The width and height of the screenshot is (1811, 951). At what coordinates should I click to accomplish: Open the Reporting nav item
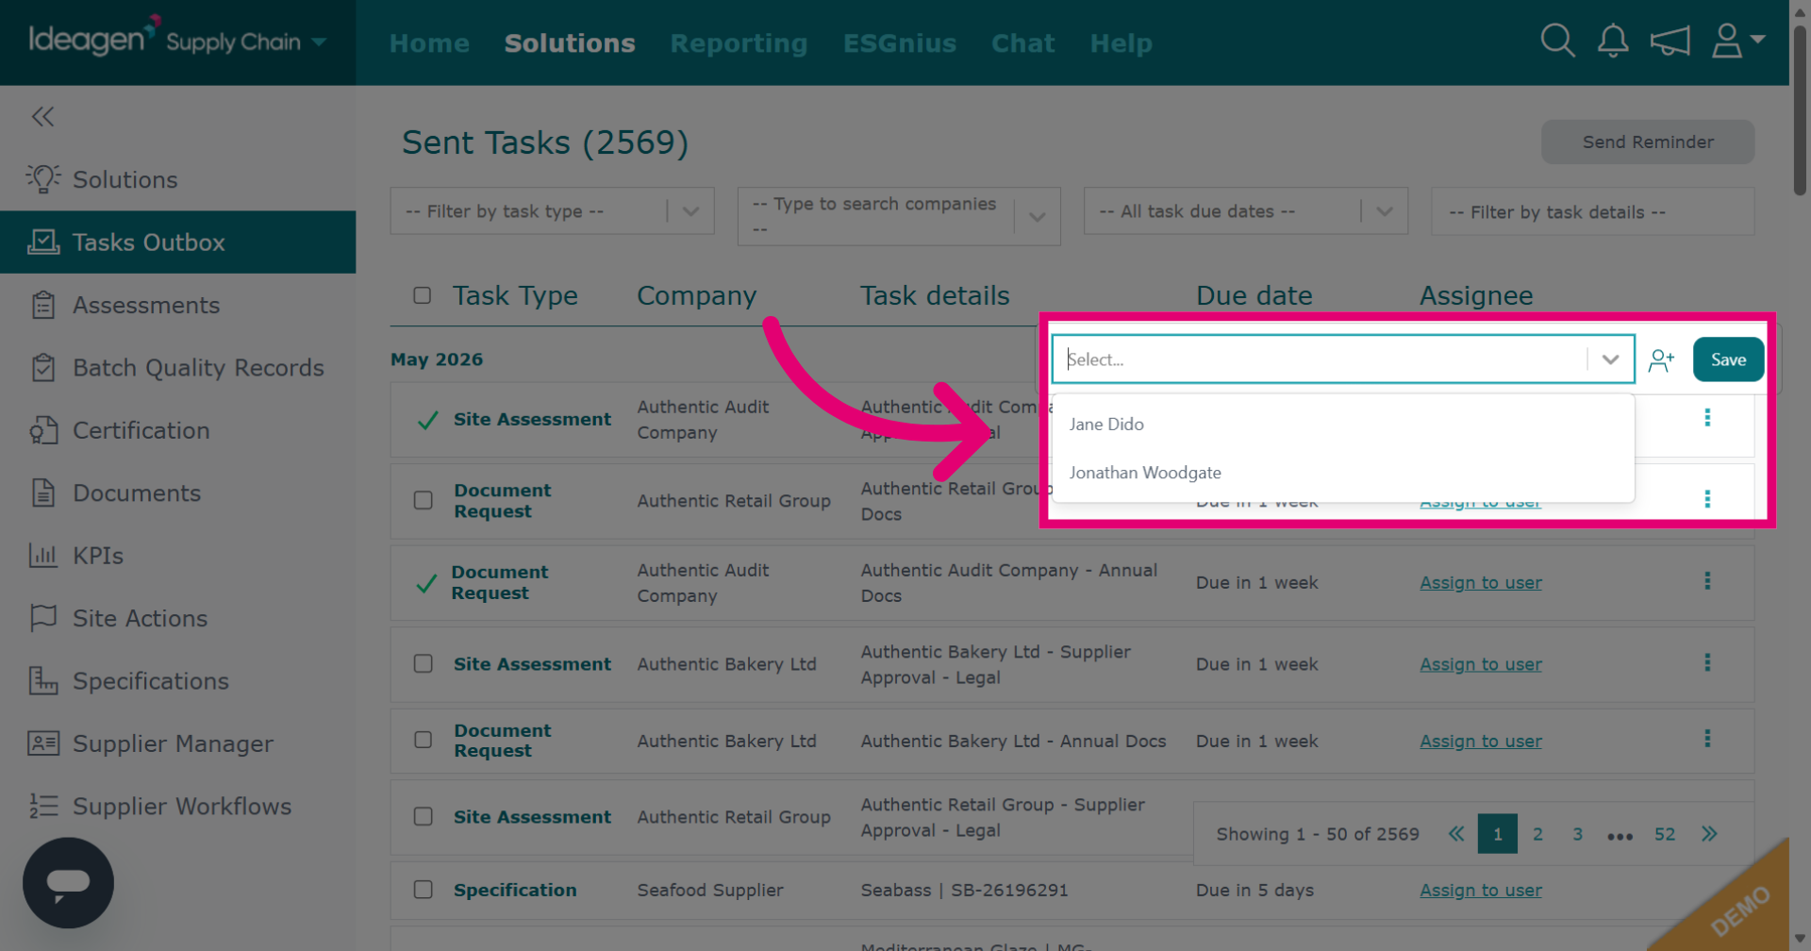(x=739, y=43)
